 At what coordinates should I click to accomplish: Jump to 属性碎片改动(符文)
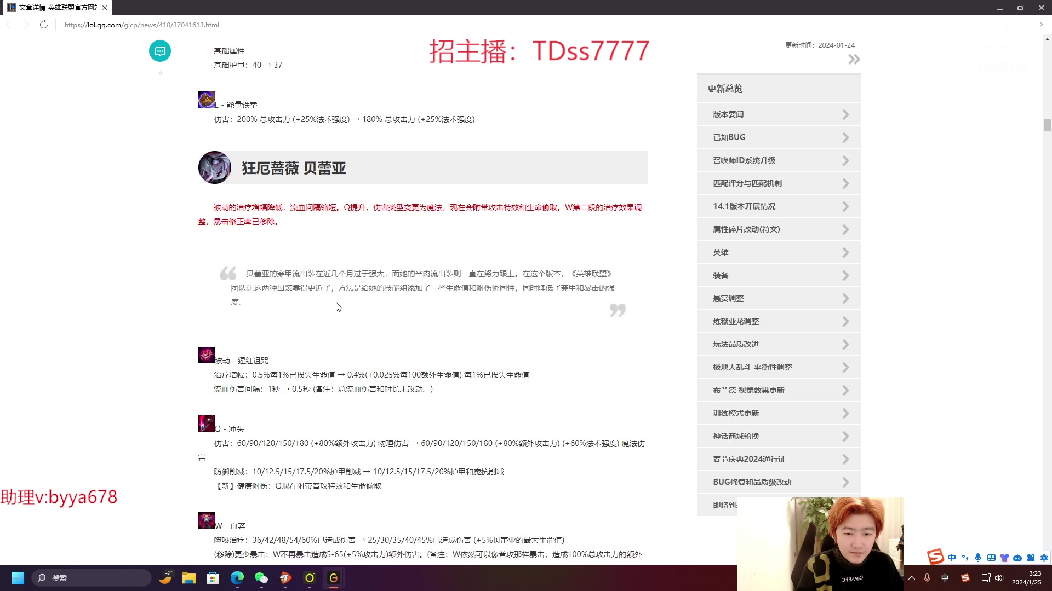click(779, 229)
